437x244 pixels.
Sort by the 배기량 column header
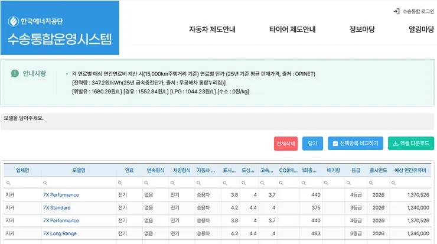(x=333, y=170)
